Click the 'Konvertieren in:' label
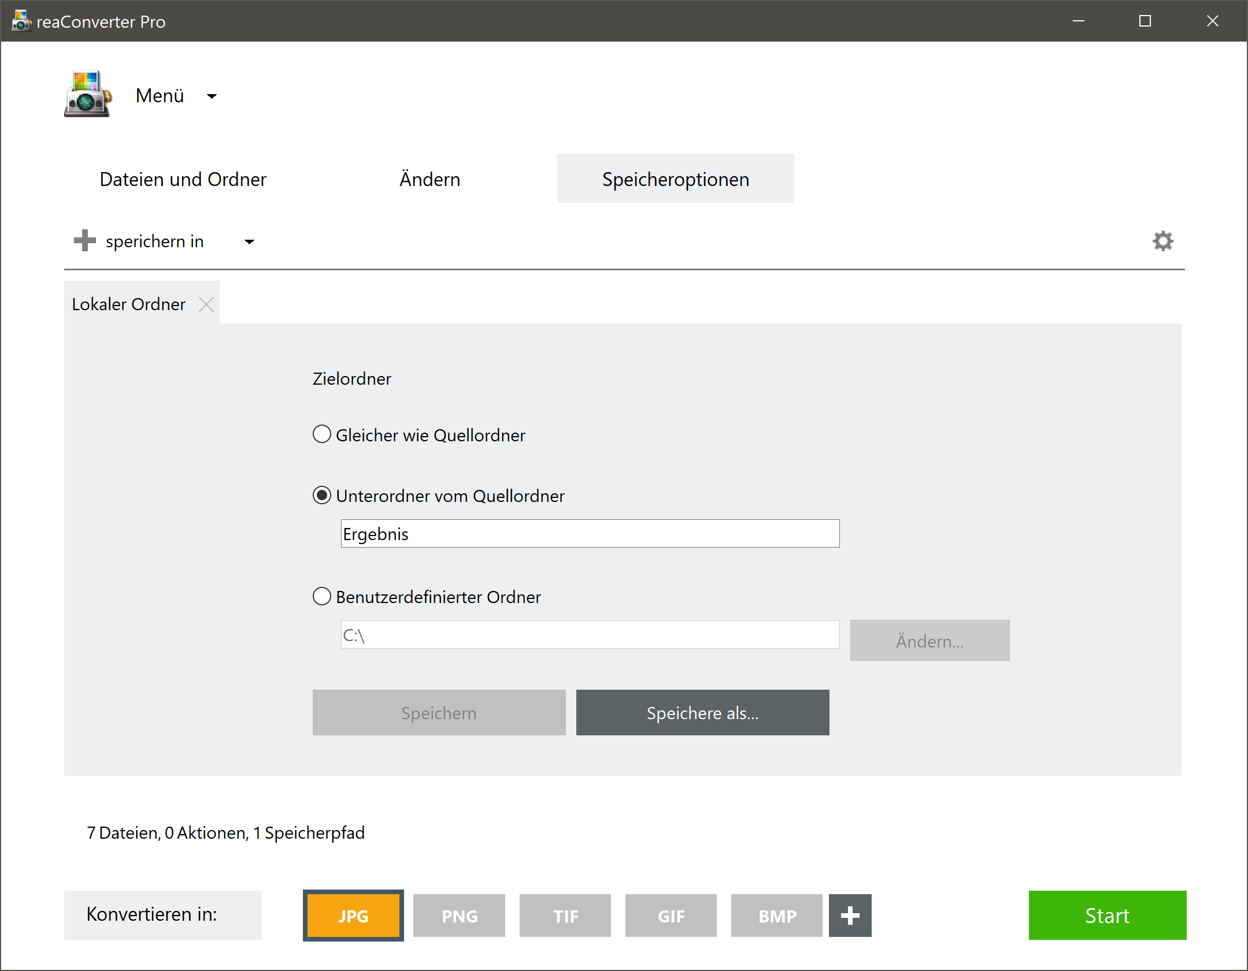 pos(152,914)
